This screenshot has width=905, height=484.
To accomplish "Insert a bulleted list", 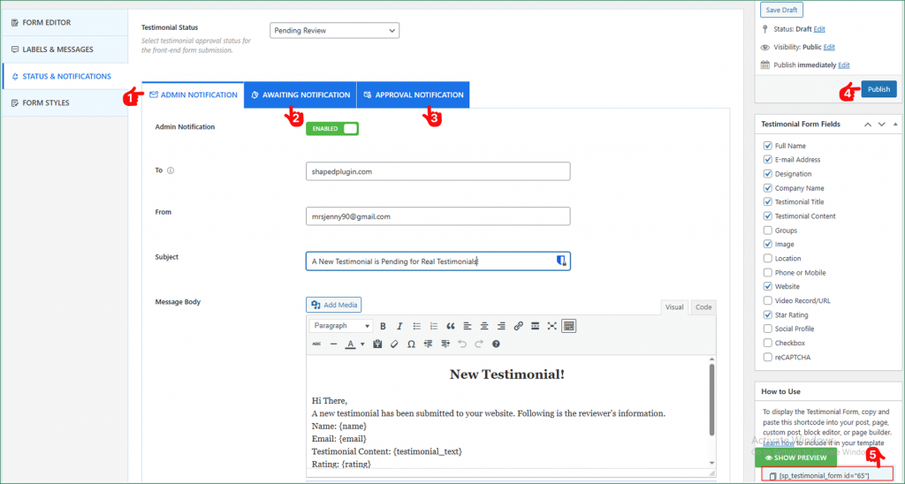I will tap(417, 326).
